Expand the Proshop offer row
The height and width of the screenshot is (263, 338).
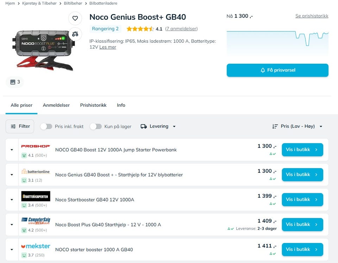click(12, 150)
